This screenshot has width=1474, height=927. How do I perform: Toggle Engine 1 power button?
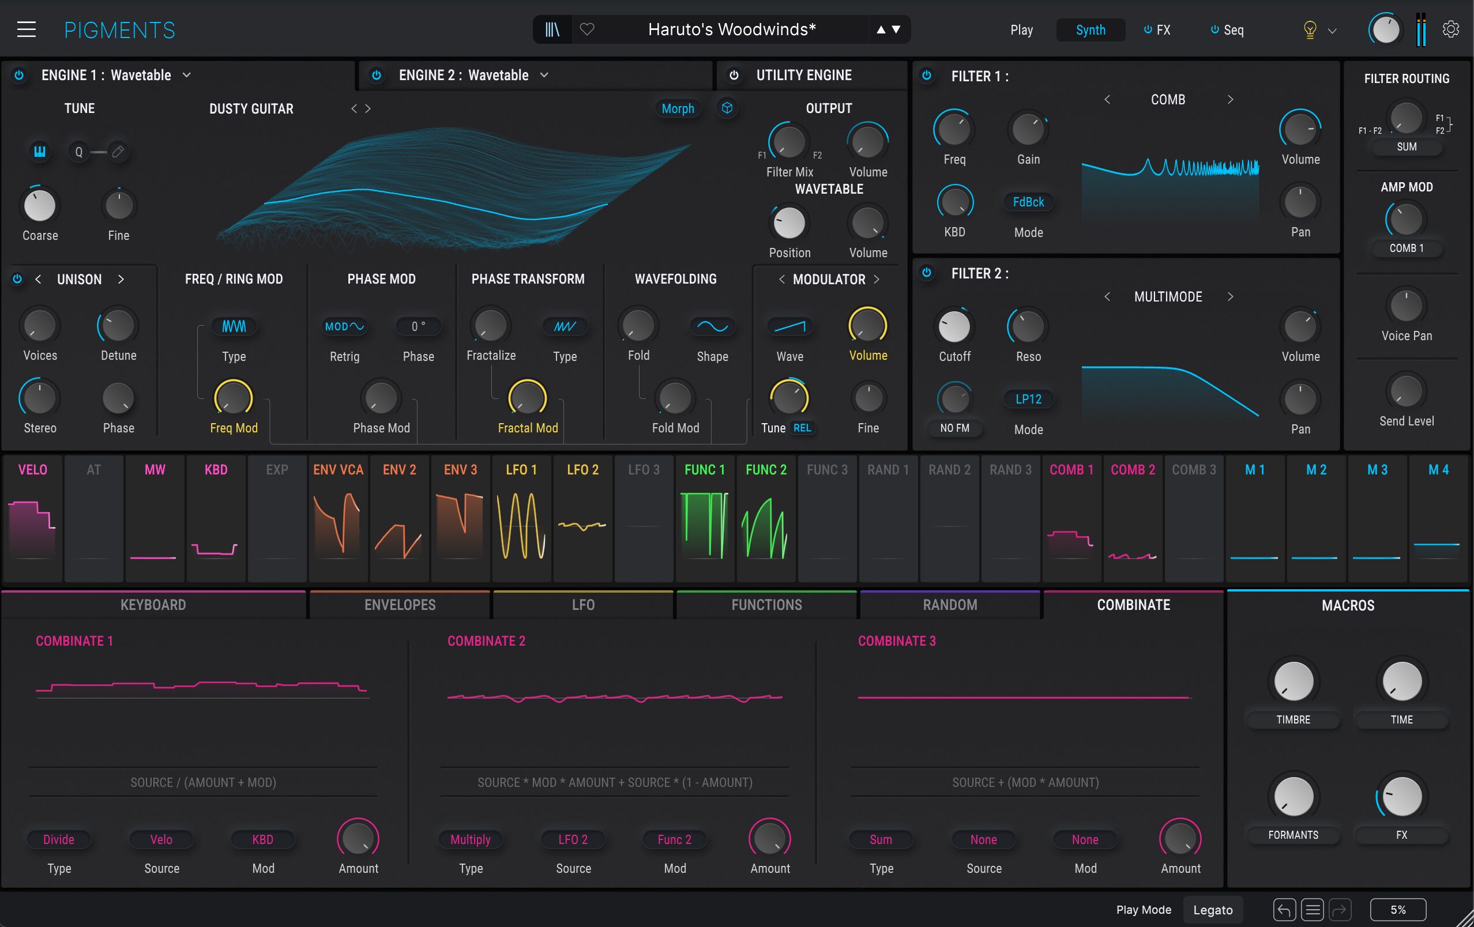click(19, 74)
